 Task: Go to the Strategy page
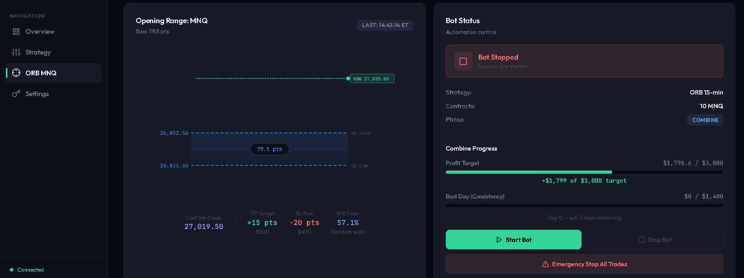coord(54,52)
